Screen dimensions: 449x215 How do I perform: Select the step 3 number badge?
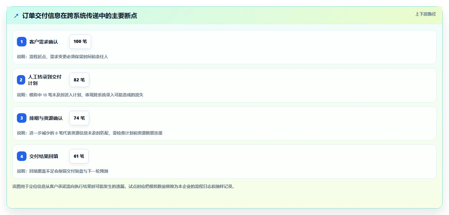(x=22, y=118)
